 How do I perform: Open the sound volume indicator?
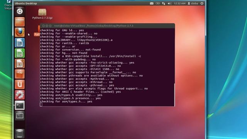pyautogui.click(x=169, y=3)
